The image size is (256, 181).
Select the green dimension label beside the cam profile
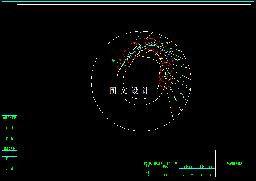114,61
